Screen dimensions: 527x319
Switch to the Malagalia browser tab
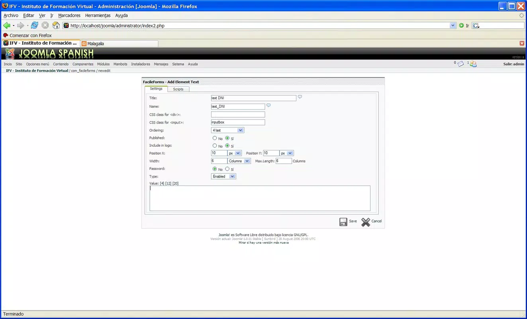point(119,43)
